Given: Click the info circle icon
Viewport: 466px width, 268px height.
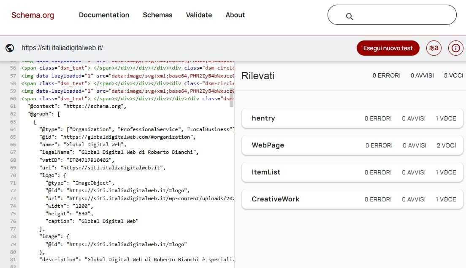Looking at the screenshot, I should tap(455, 48).
